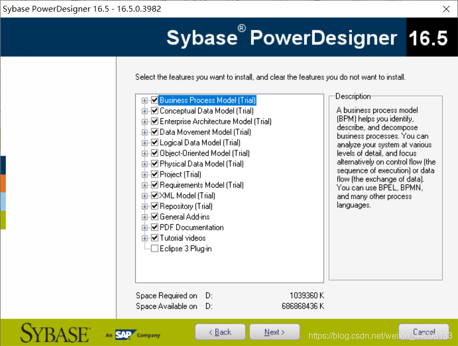Expand the General Add-ins node
This screenshot has height=346, width=458.
pyautogui.click(x=145, y=217)
